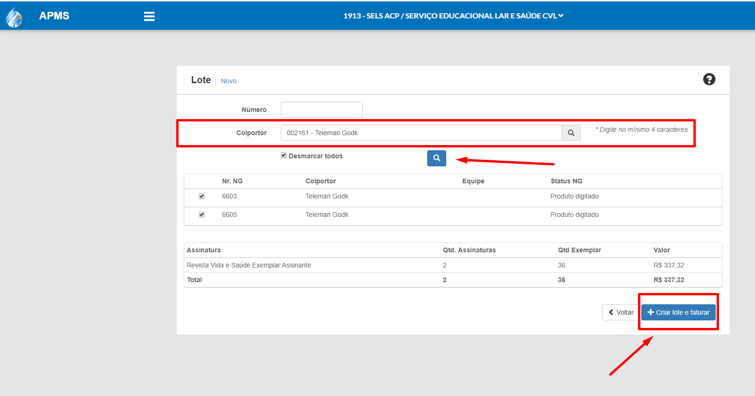
Task: Select the 6603 cell
Action: coord(229,196)
